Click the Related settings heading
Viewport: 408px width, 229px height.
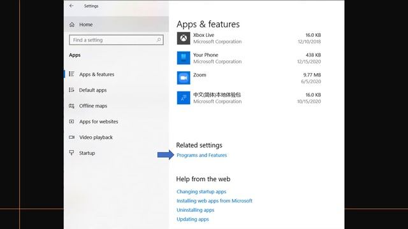tap(200, 145)
